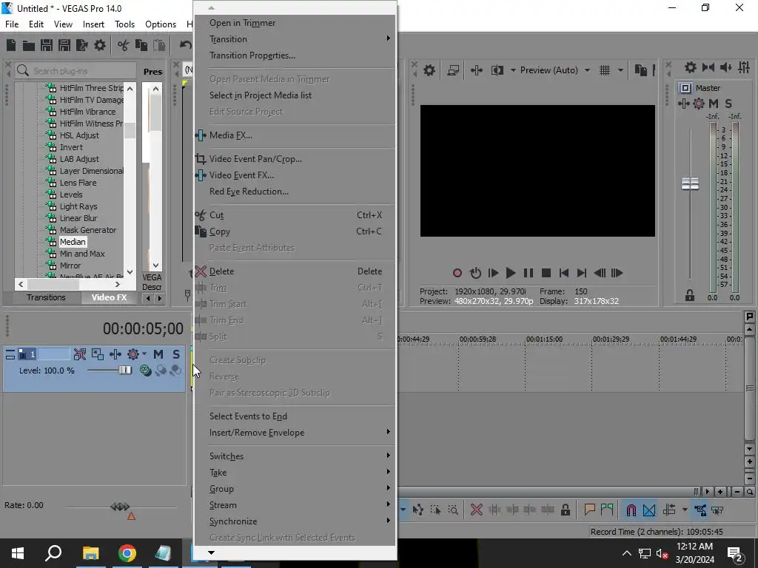The width and height of the screenshot is (758, 568).
Task: Click the Open folder icon in toolbar
Action: point(29,45)
